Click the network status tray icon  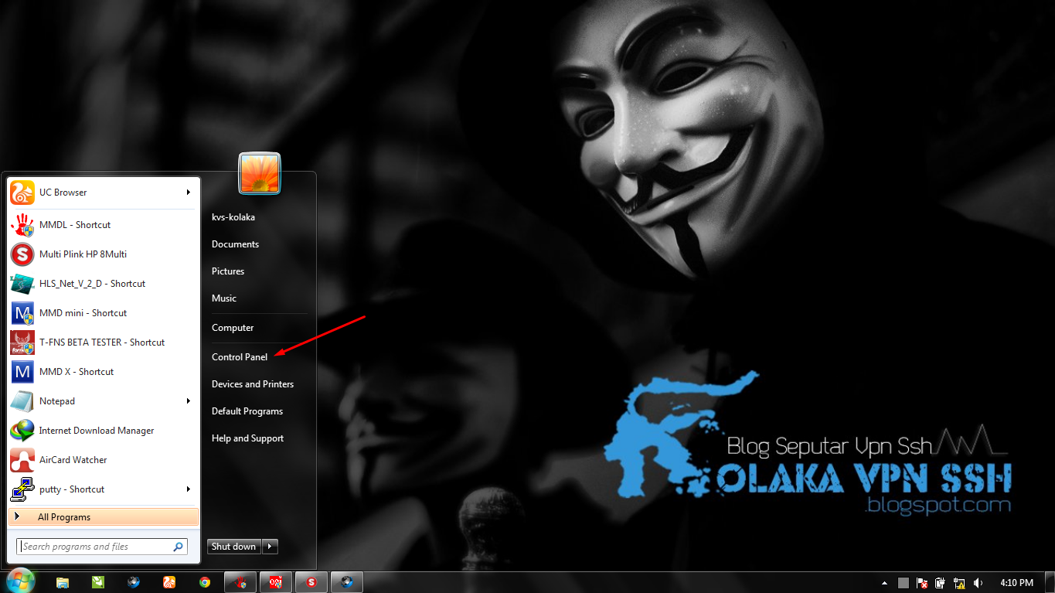[959, 582]
